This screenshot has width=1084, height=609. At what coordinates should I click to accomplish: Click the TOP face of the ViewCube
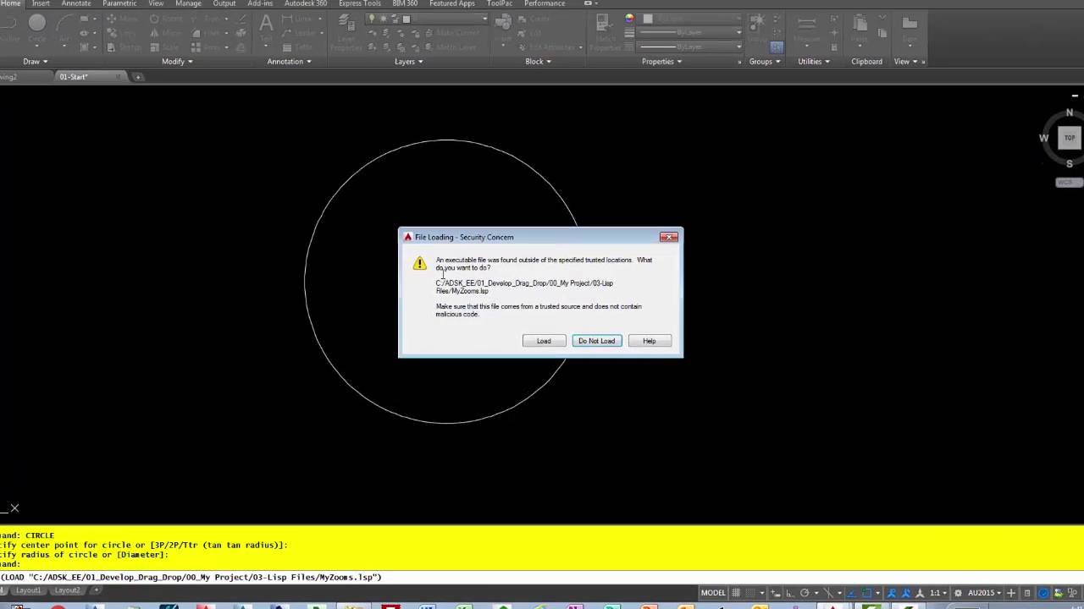point(1070,138)
